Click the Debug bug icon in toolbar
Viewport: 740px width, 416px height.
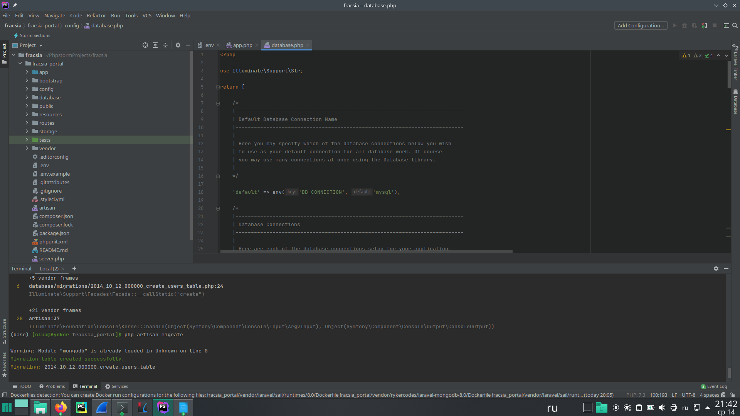coord(684,25)
